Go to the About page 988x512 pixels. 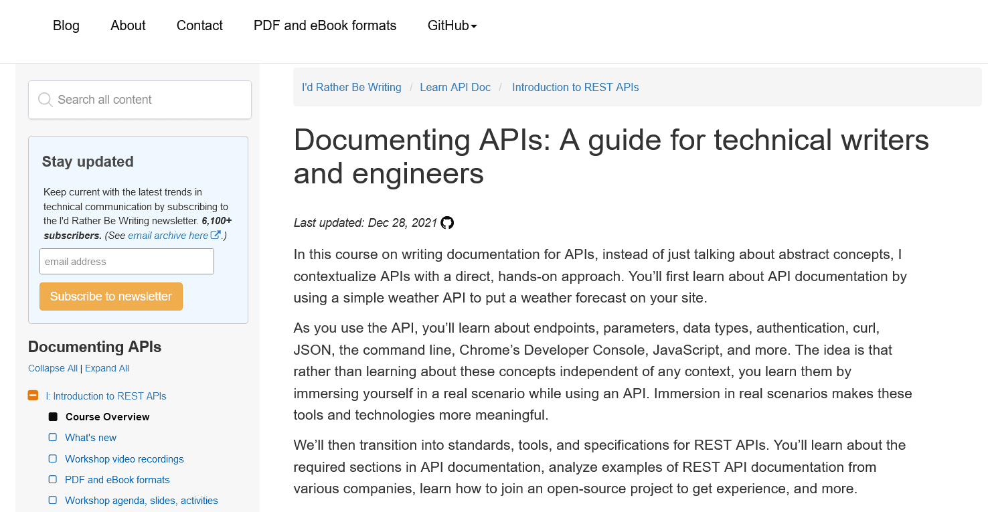pos(128,25)
